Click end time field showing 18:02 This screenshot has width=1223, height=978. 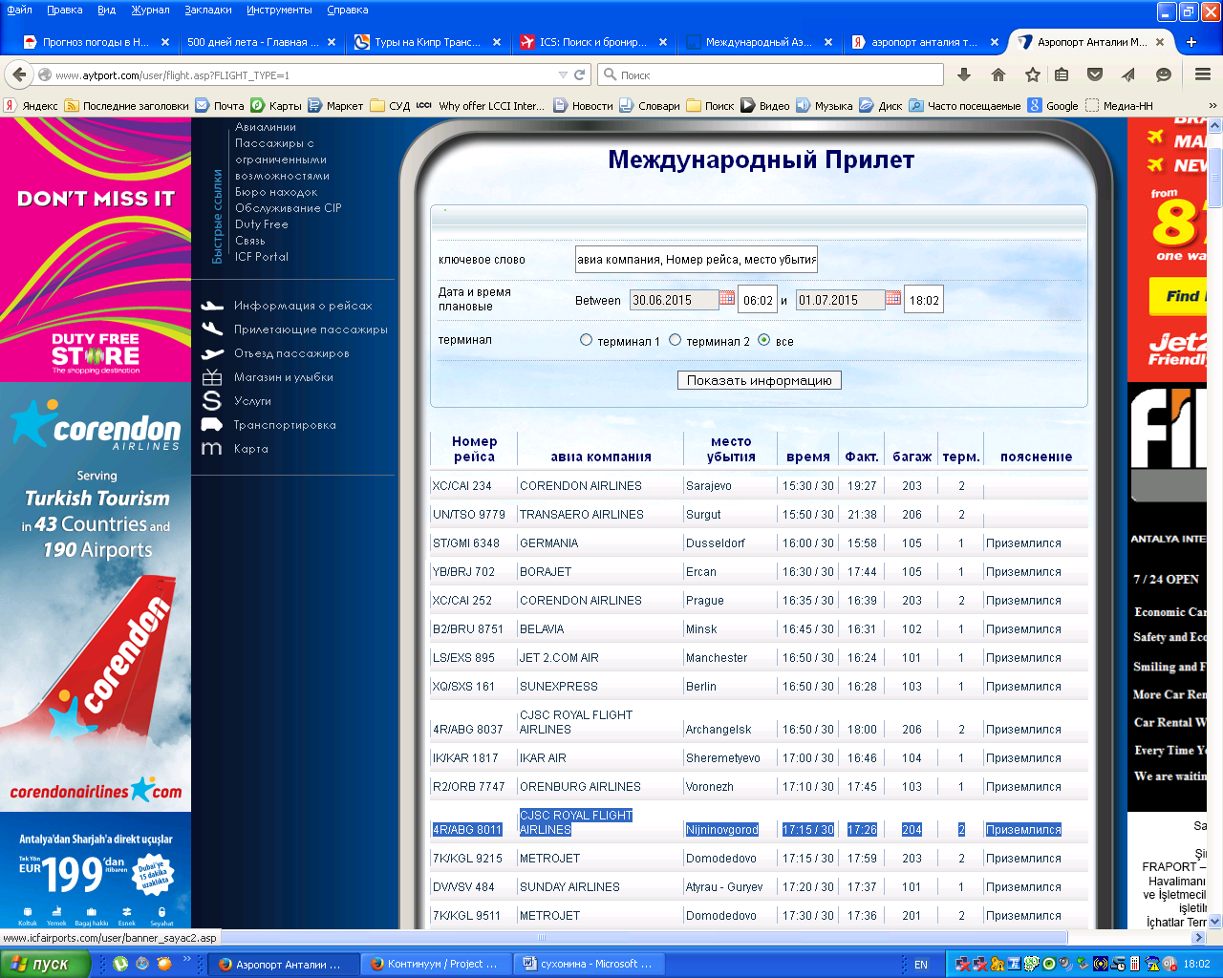(x=924, y=300)
